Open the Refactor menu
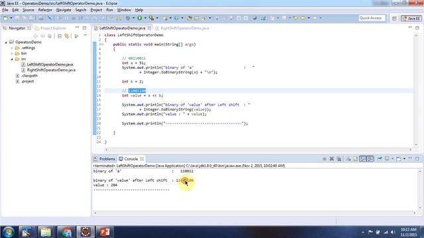 45,10
